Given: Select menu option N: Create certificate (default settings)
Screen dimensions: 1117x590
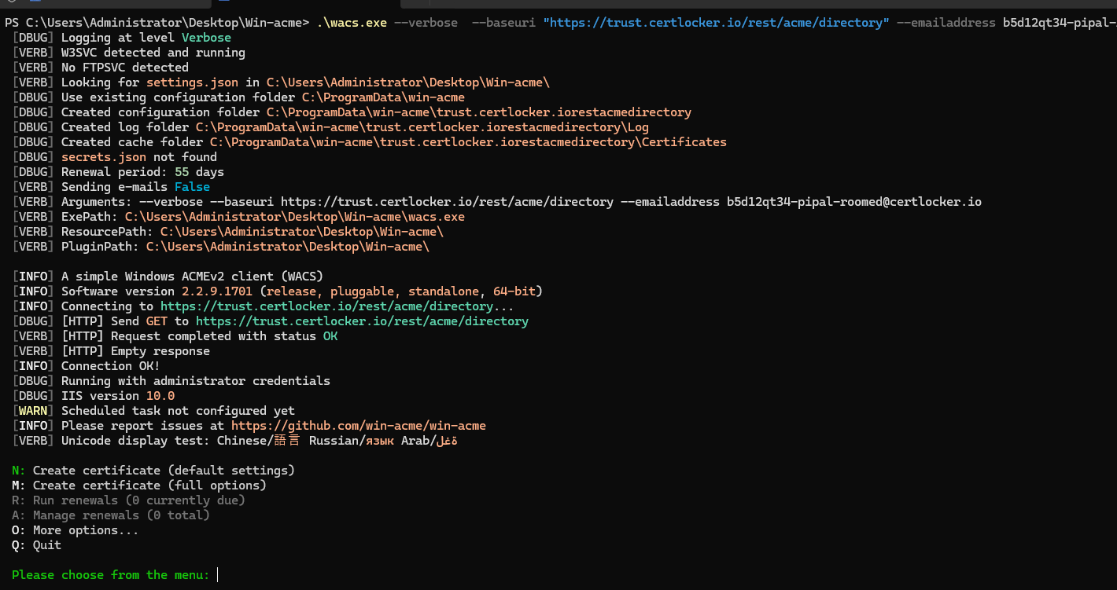Looking at the screenshot, I should point(153,471).
